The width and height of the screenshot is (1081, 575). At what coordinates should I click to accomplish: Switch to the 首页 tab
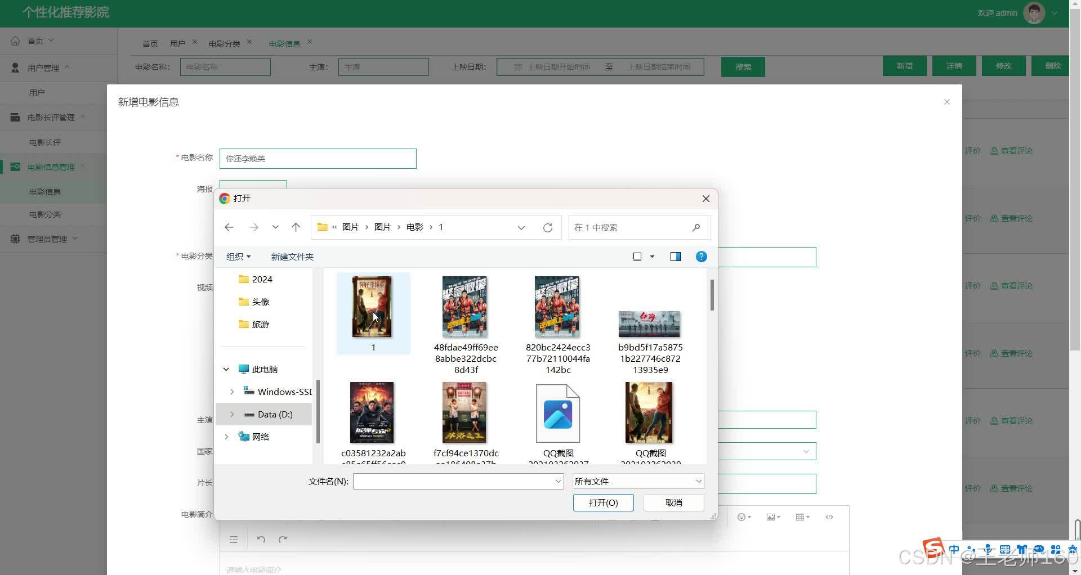pos(150,44)
